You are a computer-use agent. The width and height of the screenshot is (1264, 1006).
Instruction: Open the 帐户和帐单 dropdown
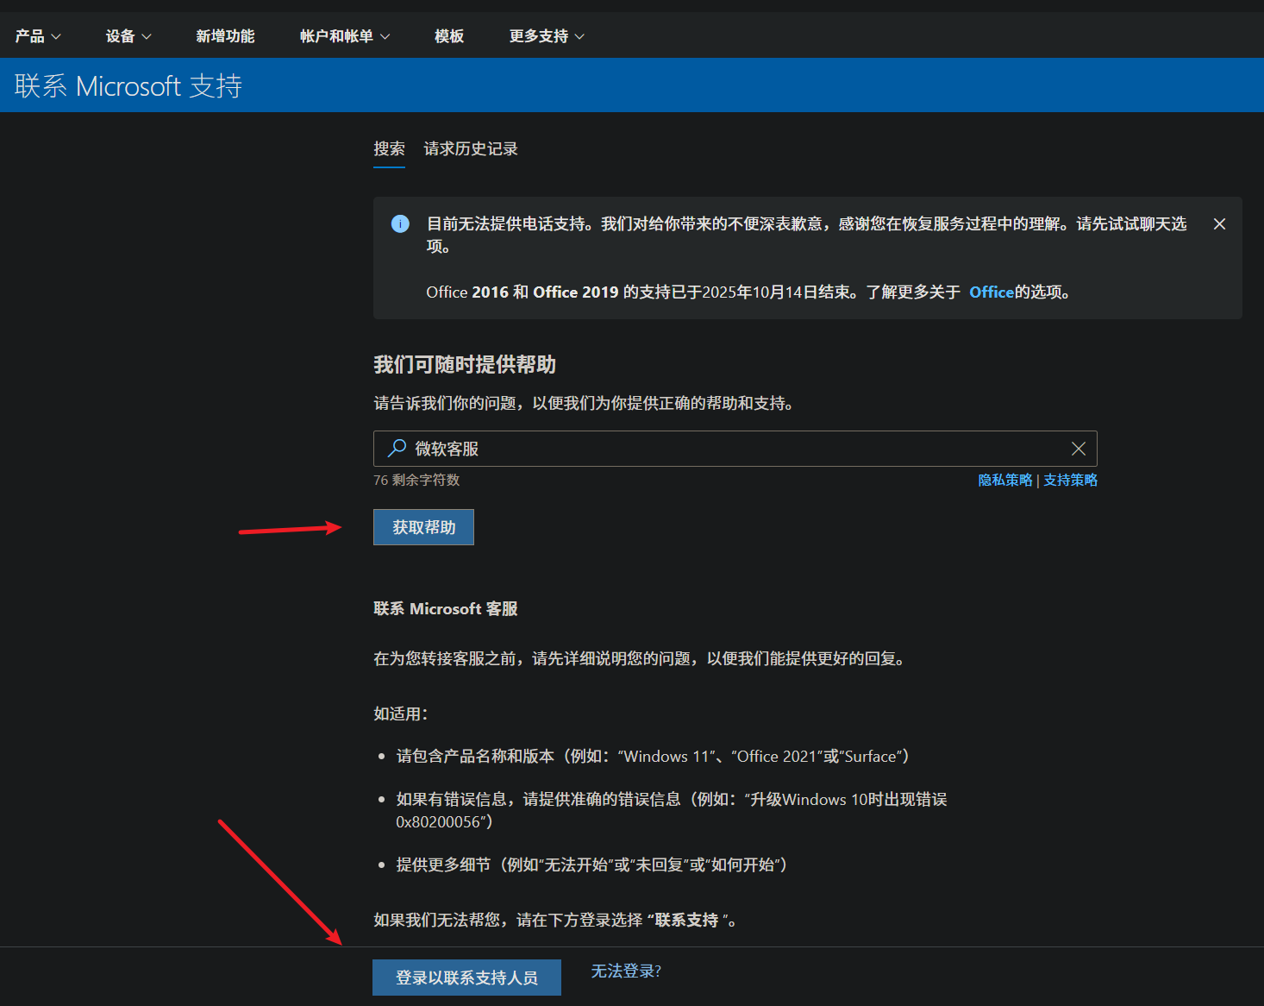344,35
